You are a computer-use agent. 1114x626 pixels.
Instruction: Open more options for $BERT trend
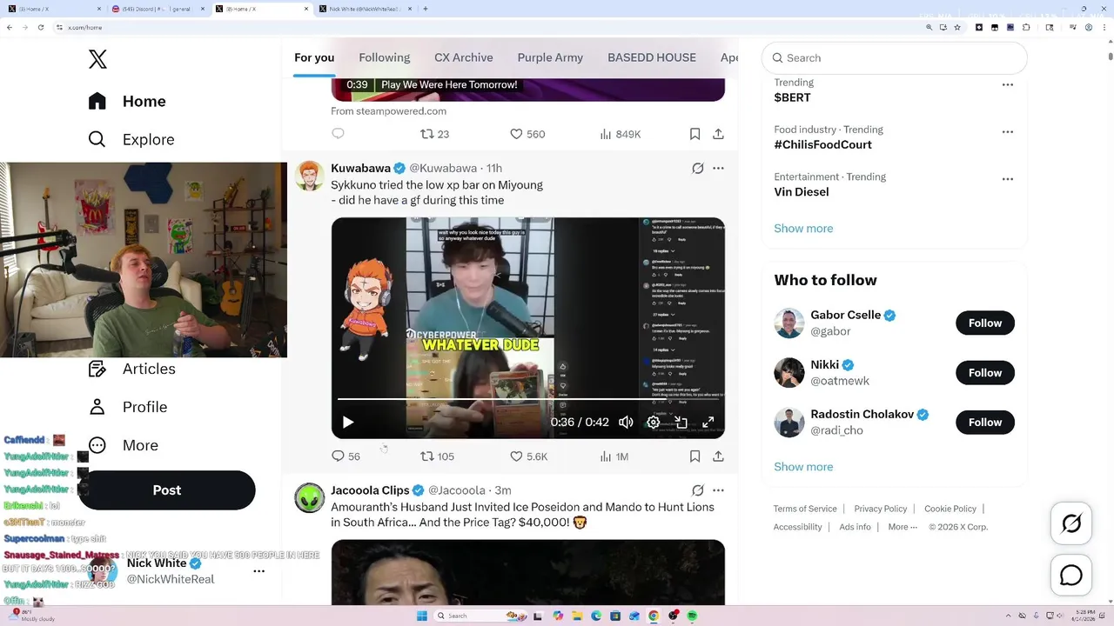point(1008,85)
